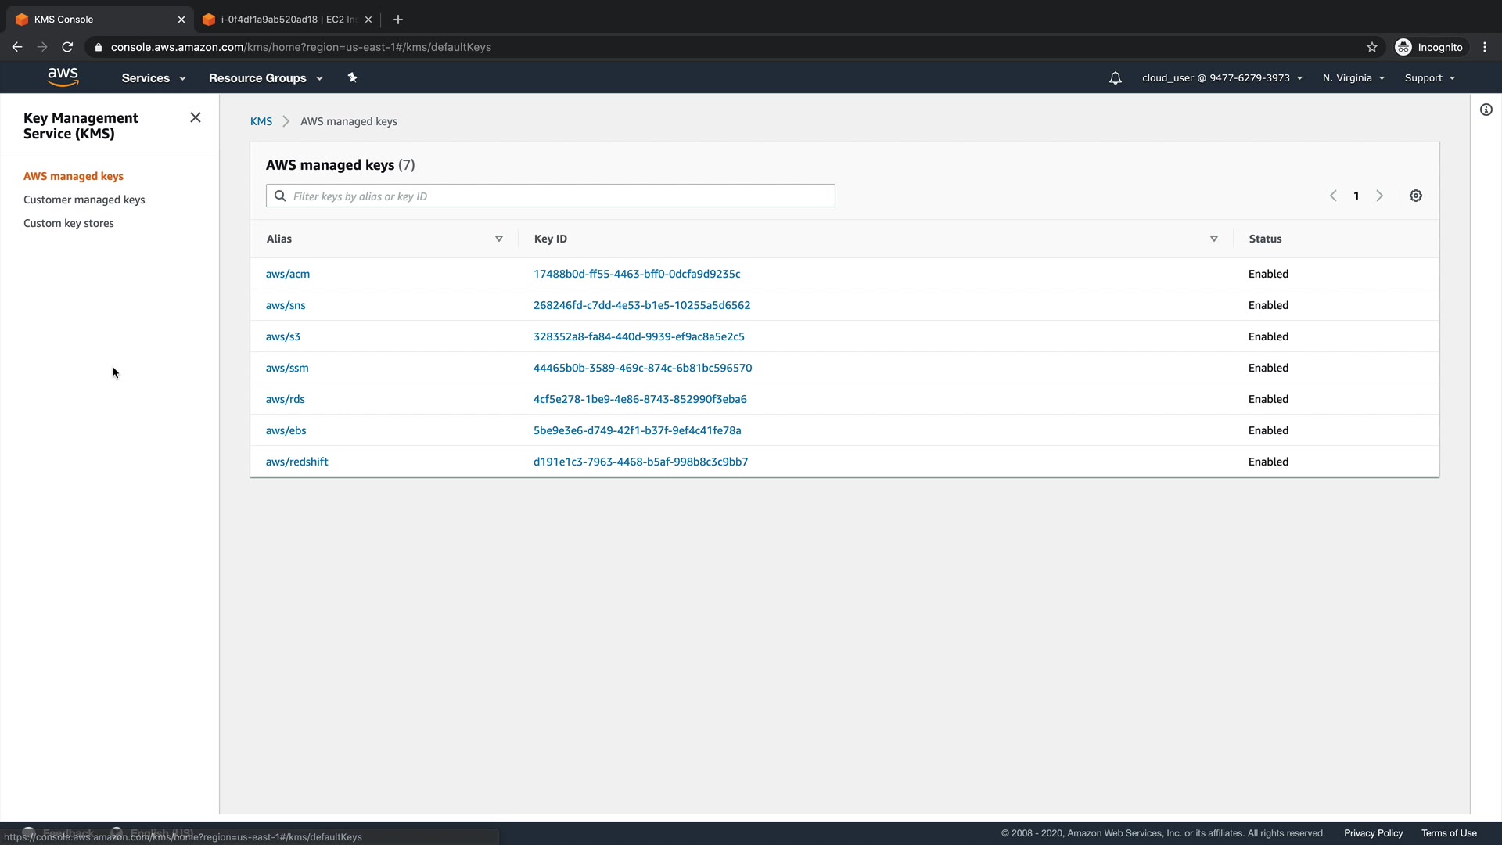Open table preferences gear icon
Screen dimensions: 1502x845
pos(1416,196)
